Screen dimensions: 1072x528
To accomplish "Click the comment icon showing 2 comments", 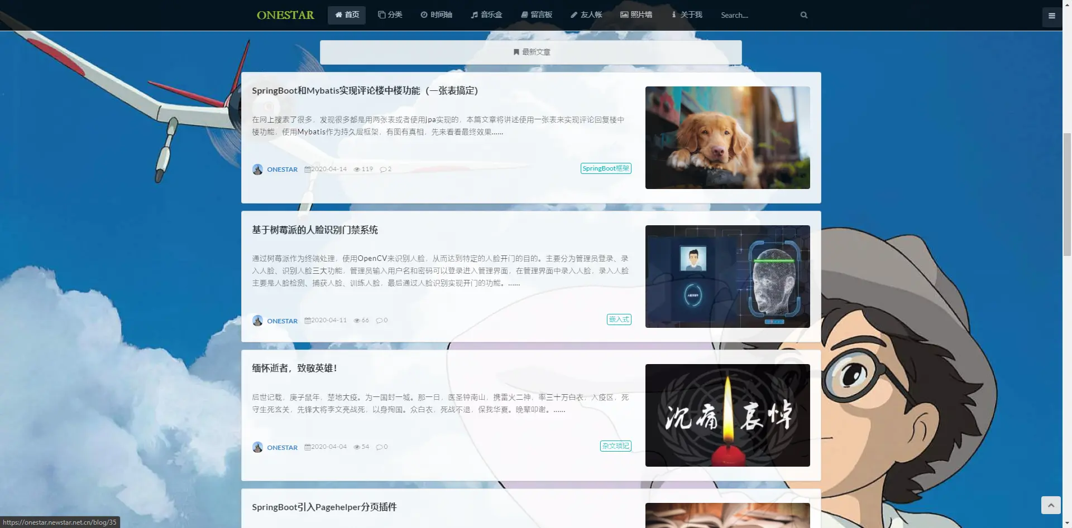I will point(383,169).
